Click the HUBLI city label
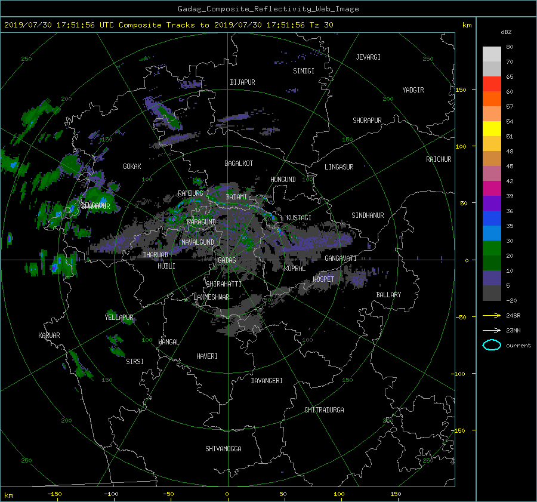 point(166,266)
